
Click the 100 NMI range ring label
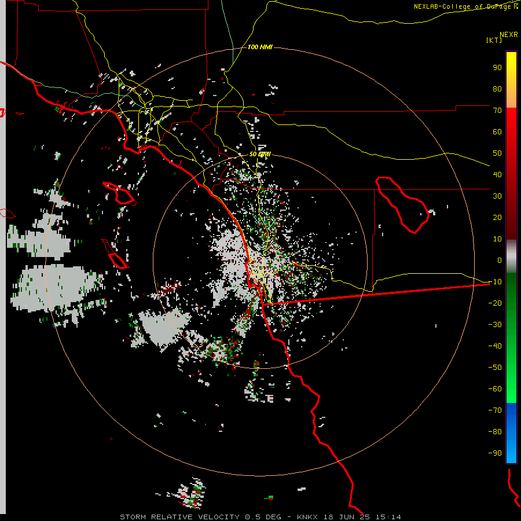point(260,47)
